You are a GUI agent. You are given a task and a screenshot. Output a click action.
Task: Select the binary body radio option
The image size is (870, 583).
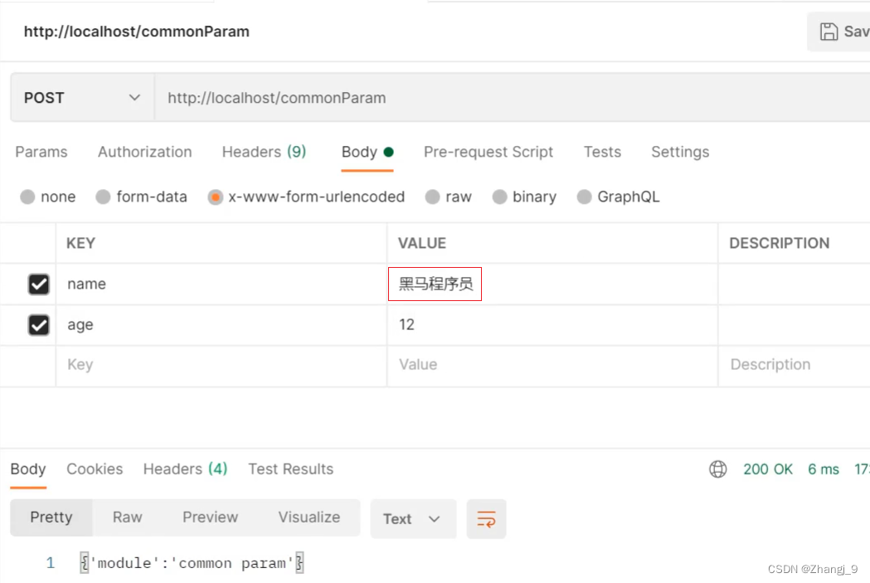[x=499, y=197]
